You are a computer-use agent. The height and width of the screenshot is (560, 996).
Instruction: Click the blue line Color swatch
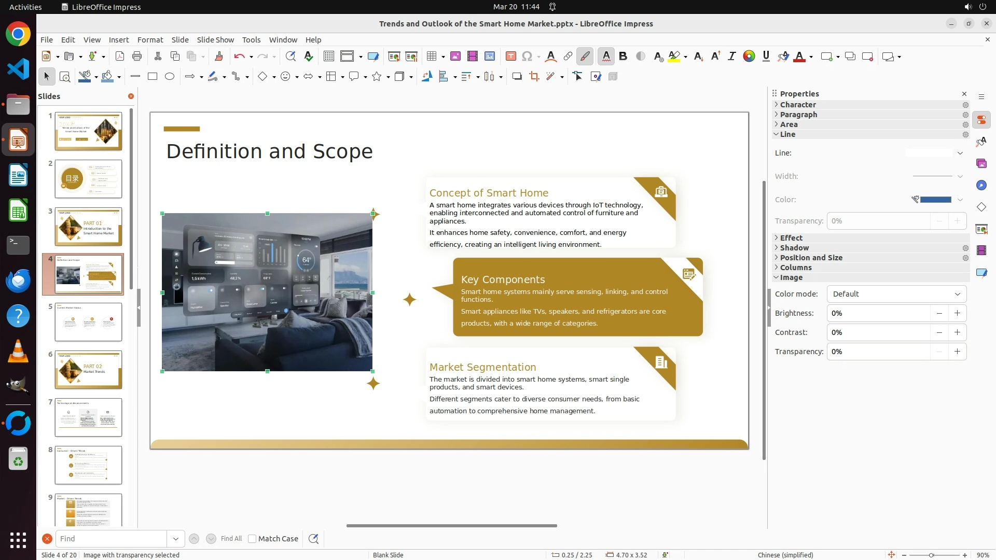[935, 200]
